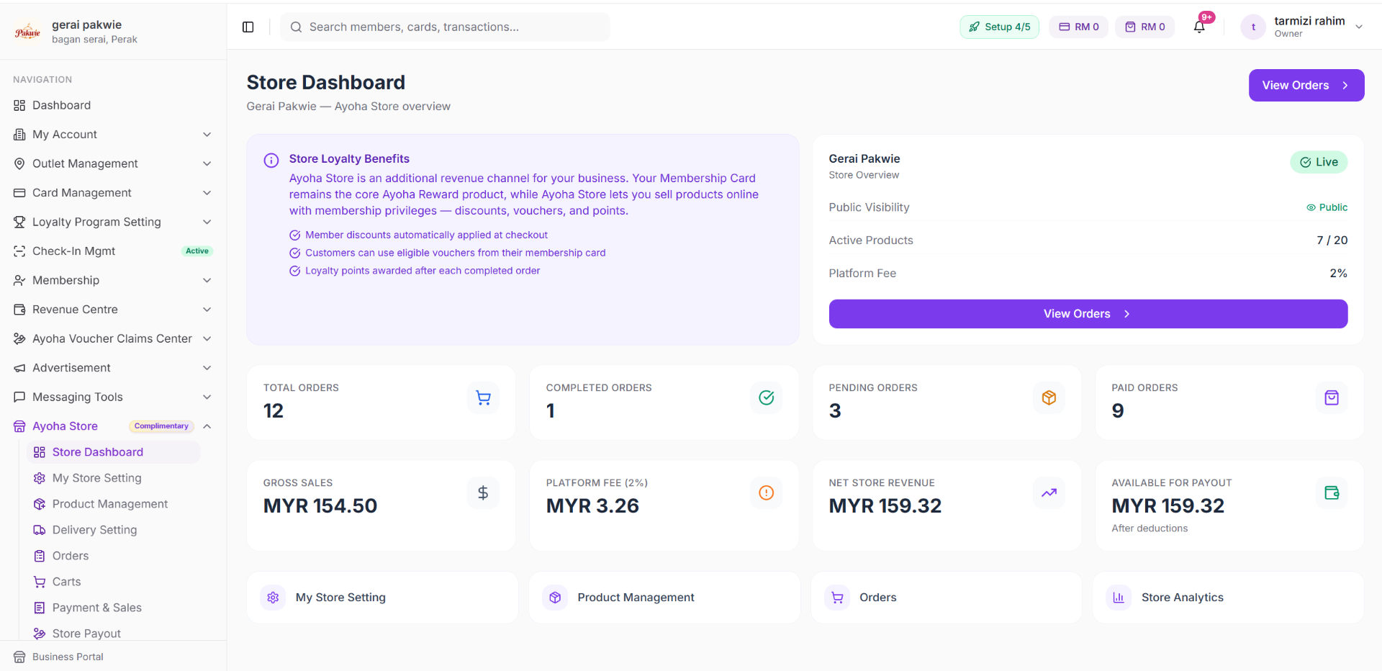Click the Live status badge
Screen dimensions: 1382x671
pyautogui.click(x=1319, y=162)
